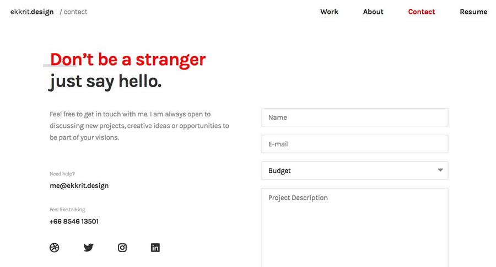496x267 pixels.
Task: Click the "just say hello." heading
Action: (105, 82)
